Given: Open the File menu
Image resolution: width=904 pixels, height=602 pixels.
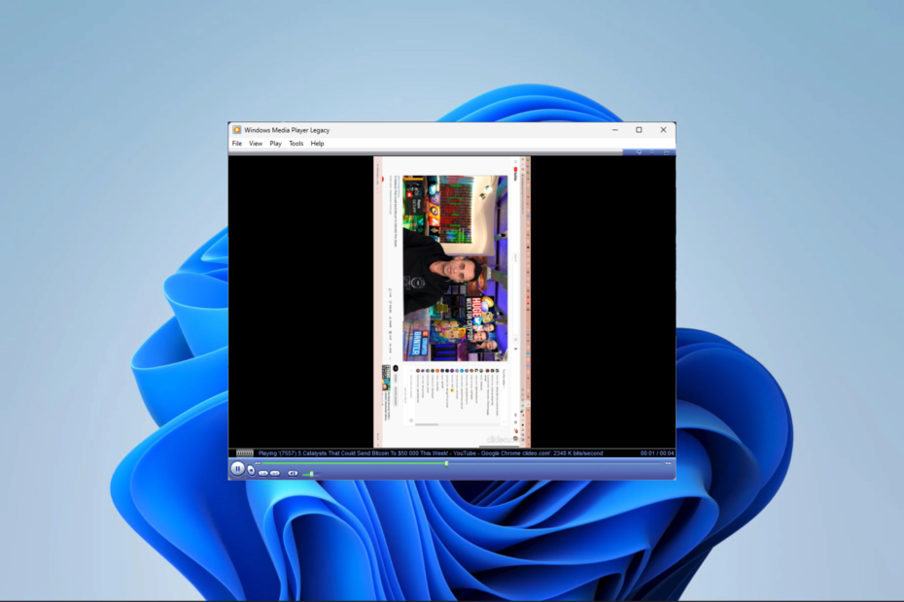Looking at the screenshot, I should [x=237, y=144].
